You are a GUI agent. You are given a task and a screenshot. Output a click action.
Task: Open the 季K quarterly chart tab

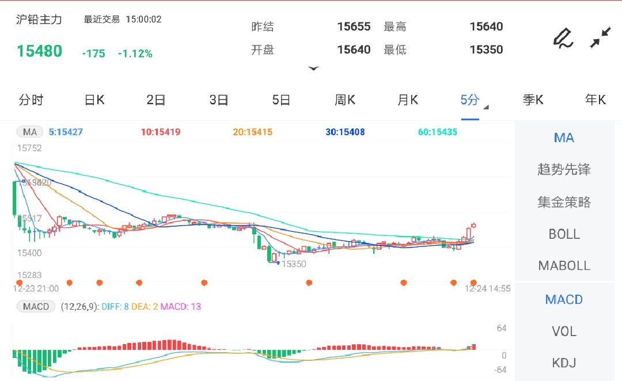click(533, 100)
